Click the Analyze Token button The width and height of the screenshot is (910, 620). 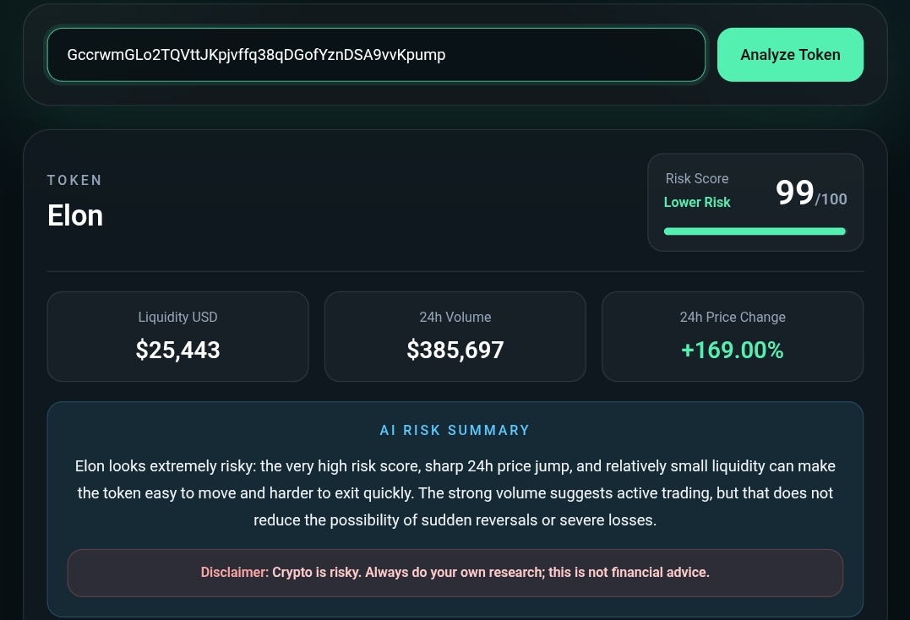[x=790, y=55]
